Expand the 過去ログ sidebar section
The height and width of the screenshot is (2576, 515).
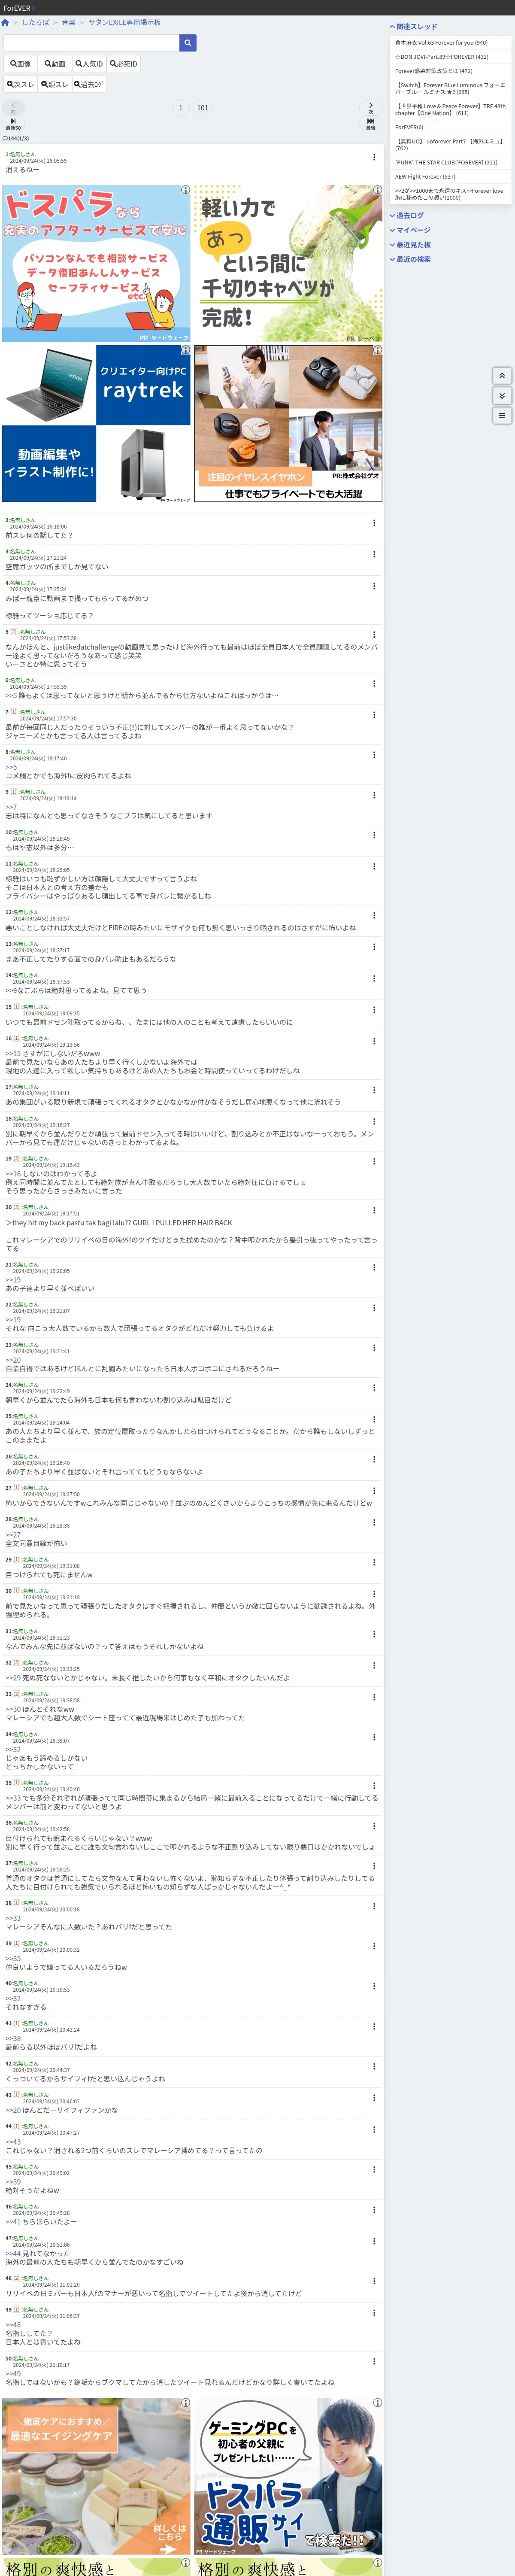click(x=407, y=216)
